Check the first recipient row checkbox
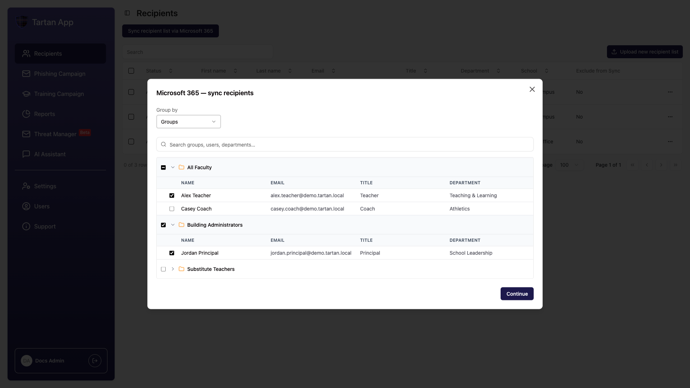The image size is (690, 388). coord(131,92)
